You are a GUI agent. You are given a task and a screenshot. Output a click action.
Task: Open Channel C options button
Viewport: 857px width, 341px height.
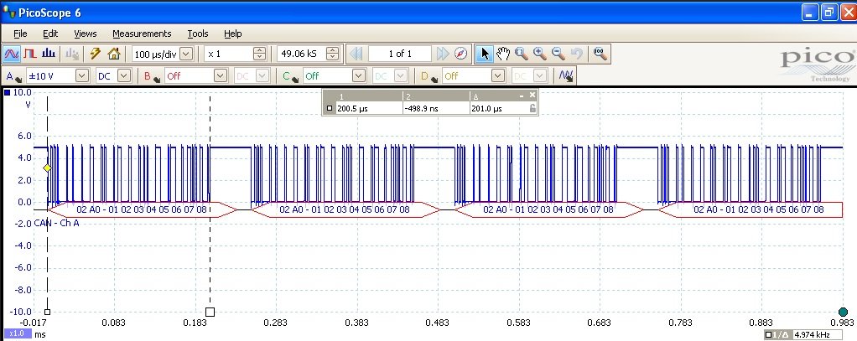289,76
